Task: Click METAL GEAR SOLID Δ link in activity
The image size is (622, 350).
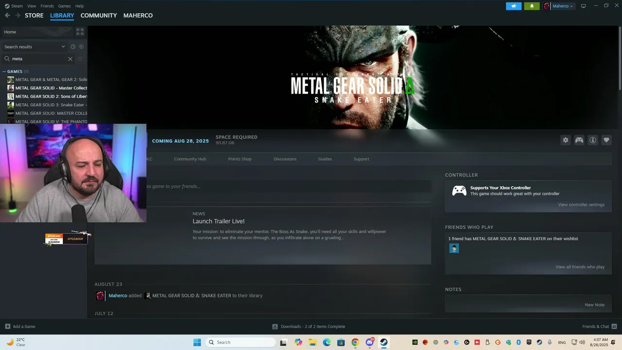Action: click(191, 296)
